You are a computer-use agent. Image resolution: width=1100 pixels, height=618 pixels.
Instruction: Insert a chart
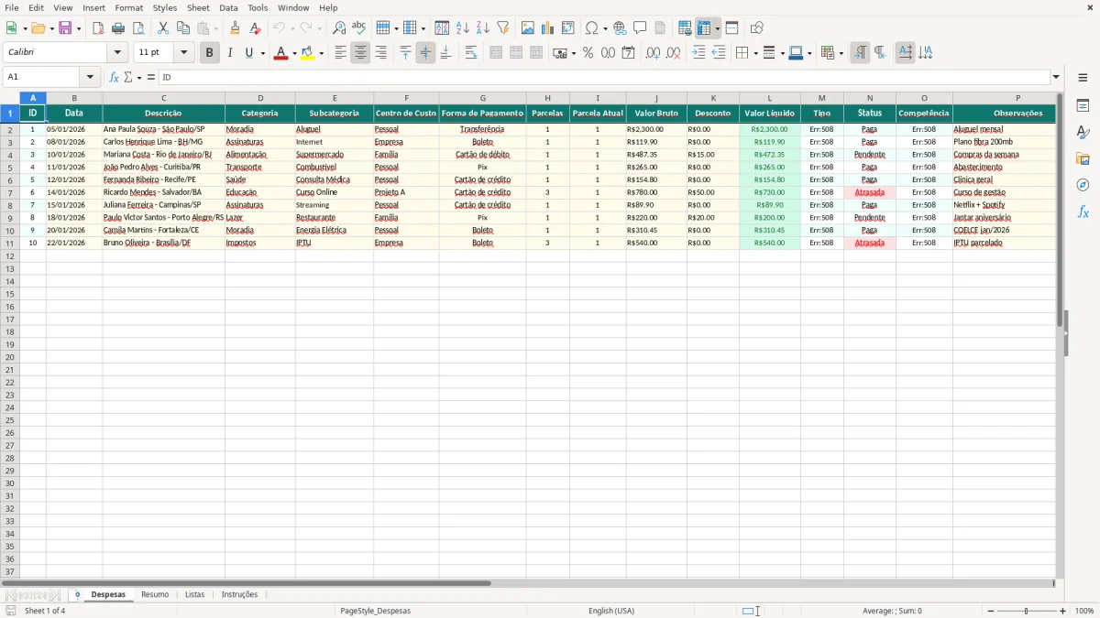tap(548, 28)
